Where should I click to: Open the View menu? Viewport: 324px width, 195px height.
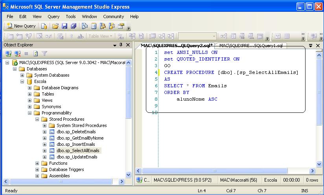click(x=37, y=17)
